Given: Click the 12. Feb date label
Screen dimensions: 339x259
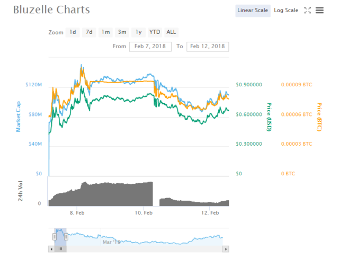Looking at the screenshot, I should (x=210, y=213).
